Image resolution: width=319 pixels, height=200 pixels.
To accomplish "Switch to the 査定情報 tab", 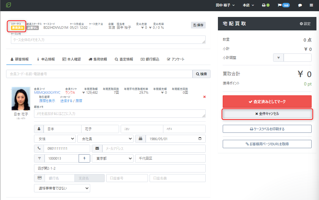I will pyautogui.click(x=124, y=59).
